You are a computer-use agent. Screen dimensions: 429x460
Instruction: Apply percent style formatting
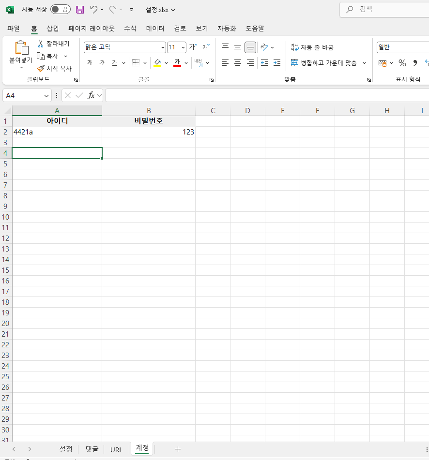(x=402, y=63)
